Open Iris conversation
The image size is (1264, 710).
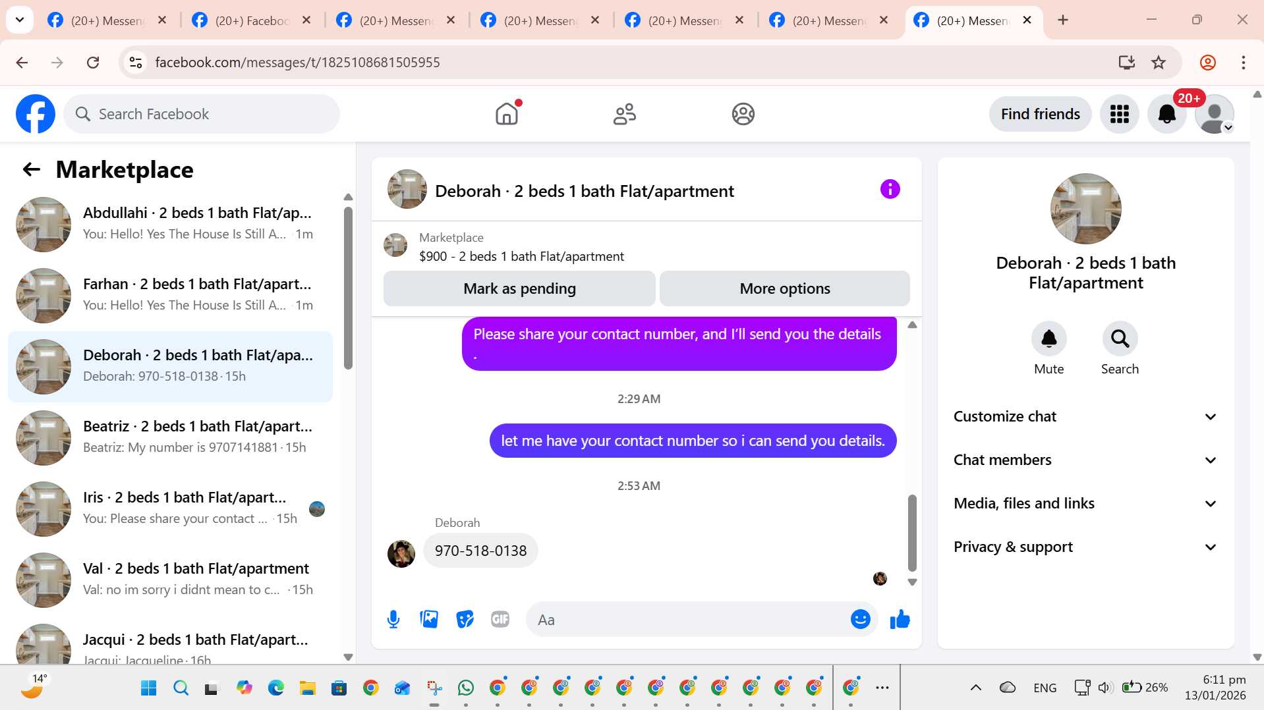pos(170,508)
